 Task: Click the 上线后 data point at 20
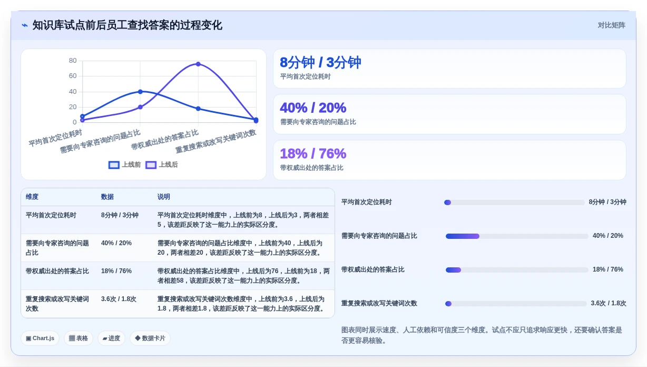coord(140,107)
